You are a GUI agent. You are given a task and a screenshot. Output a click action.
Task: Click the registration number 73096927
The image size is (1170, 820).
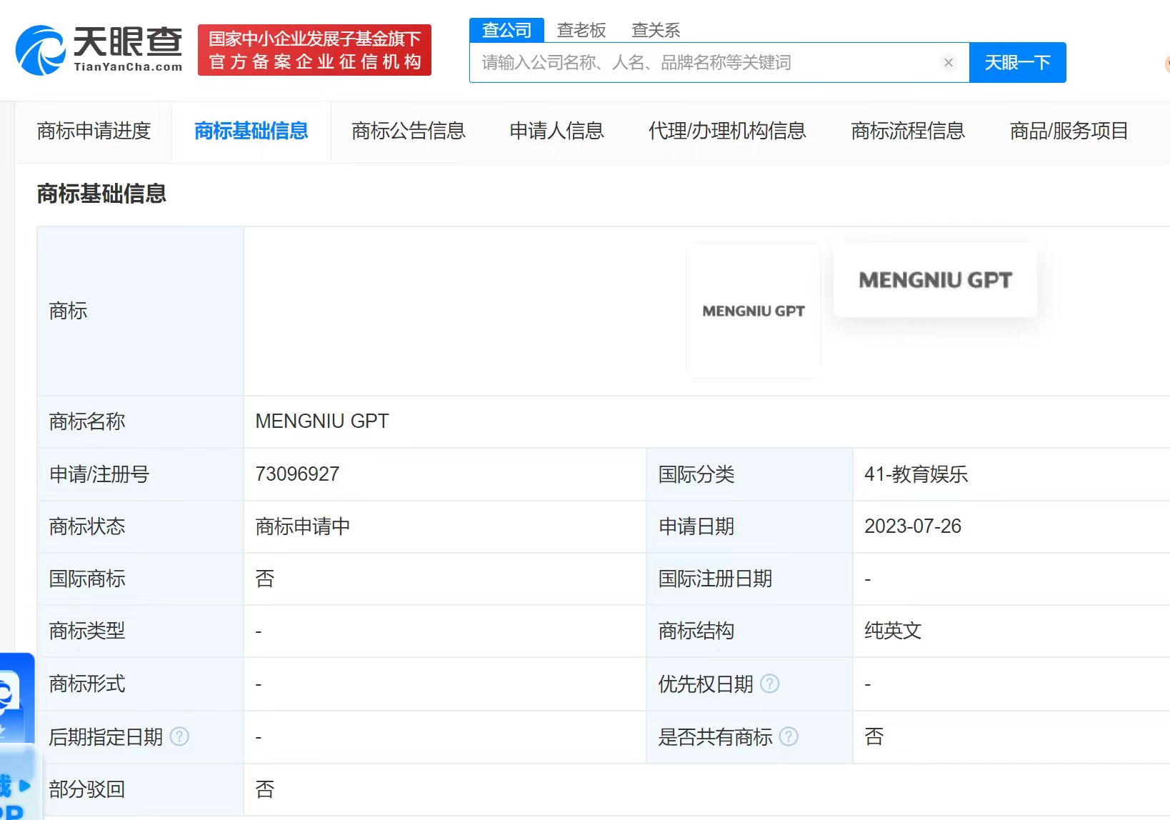[x=297, y=474]
